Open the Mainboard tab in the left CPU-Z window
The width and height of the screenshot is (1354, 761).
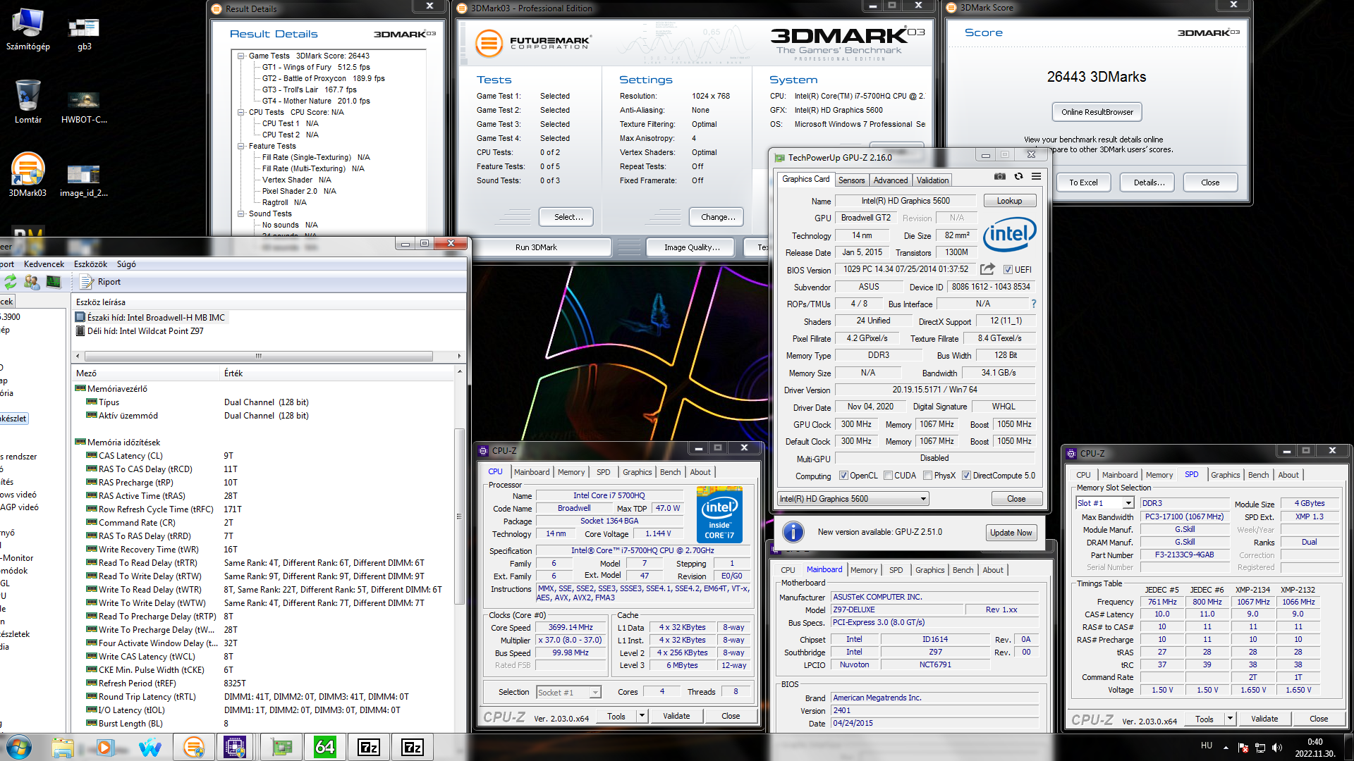pyautogui.click(x=532, y=472)
